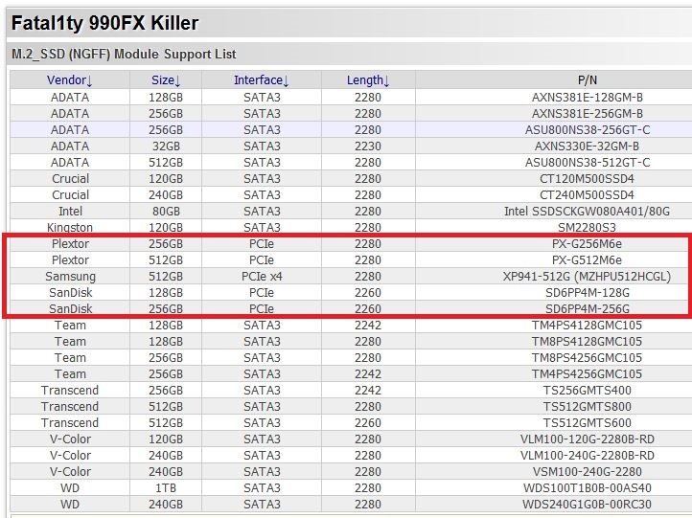Select part number WDS240G1G0B-00RC30

pyautogui.click(x=587, y=505)
